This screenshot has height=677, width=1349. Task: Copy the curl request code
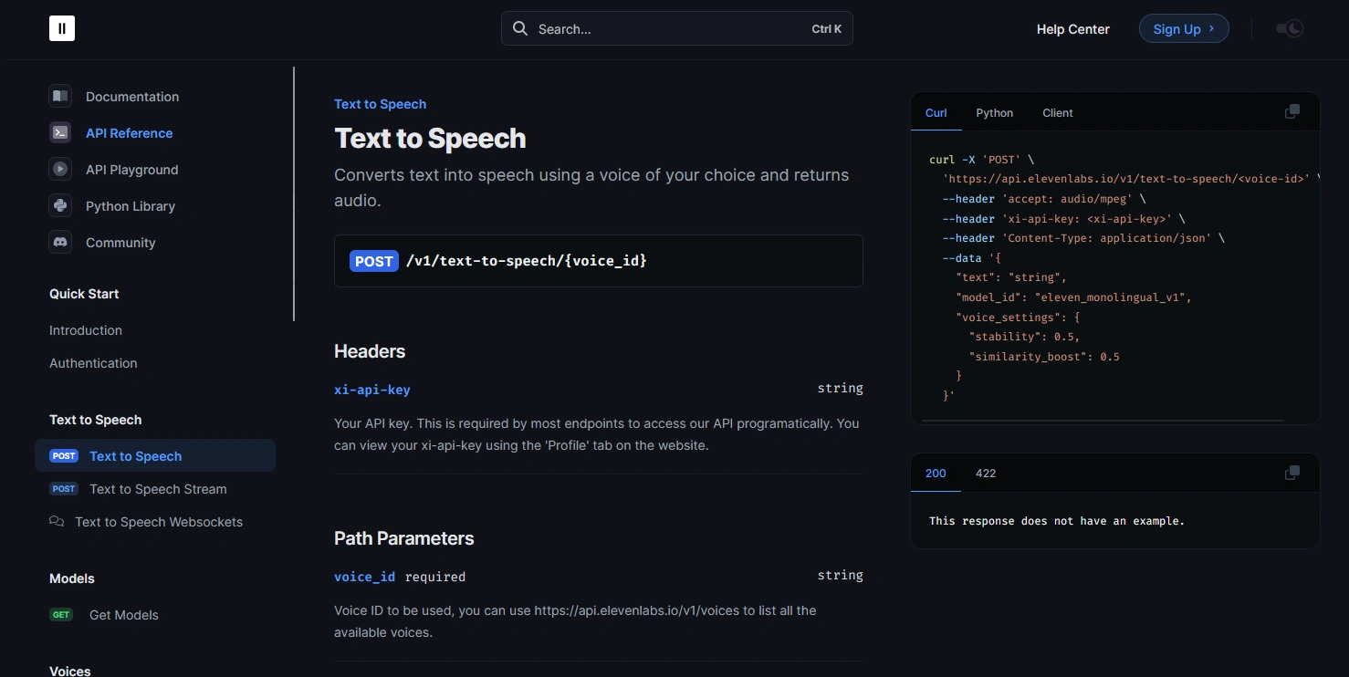point(1292,111)
